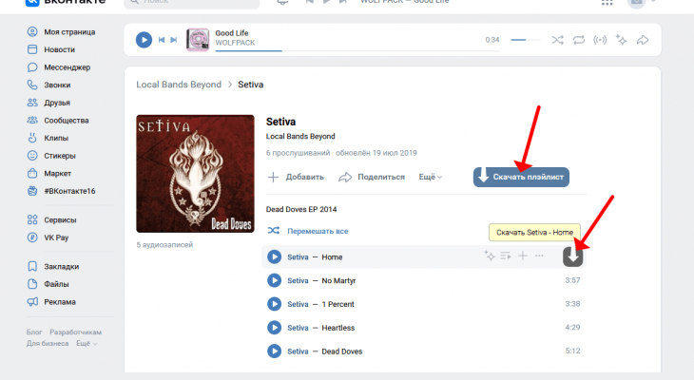Click the Реклама megaphone icon
Screen dimensions: 694x380
tap(32, 302)
